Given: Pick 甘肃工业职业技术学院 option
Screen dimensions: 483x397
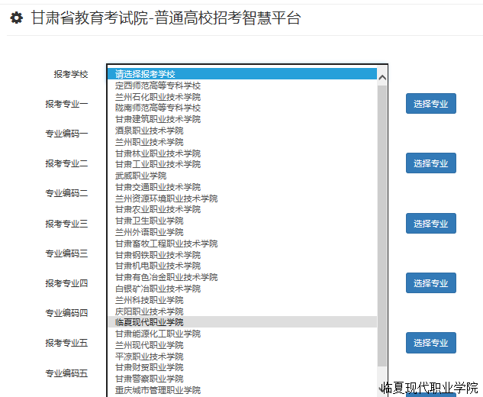Looking at the screenshot, I should [243, 164].
